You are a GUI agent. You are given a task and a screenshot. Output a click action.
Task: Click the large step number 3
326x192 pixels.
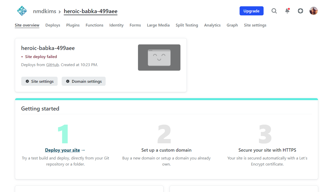265,134
